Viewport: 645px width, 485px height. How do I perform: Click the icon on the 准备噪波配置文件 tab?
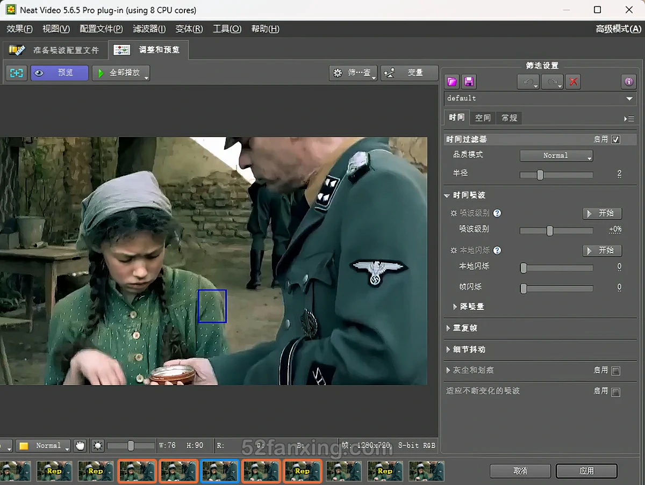(17, 50)
